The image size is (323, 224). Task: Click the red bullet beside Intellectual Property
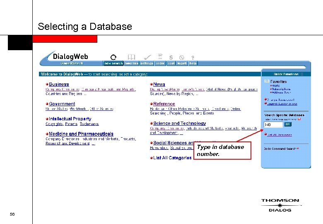pos(47,119)
